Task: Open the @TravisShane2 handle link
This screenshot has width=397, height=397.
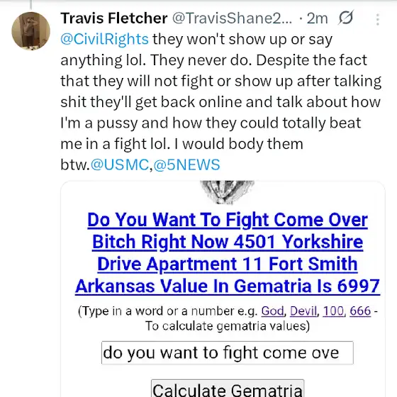Action: pos(232,18)
